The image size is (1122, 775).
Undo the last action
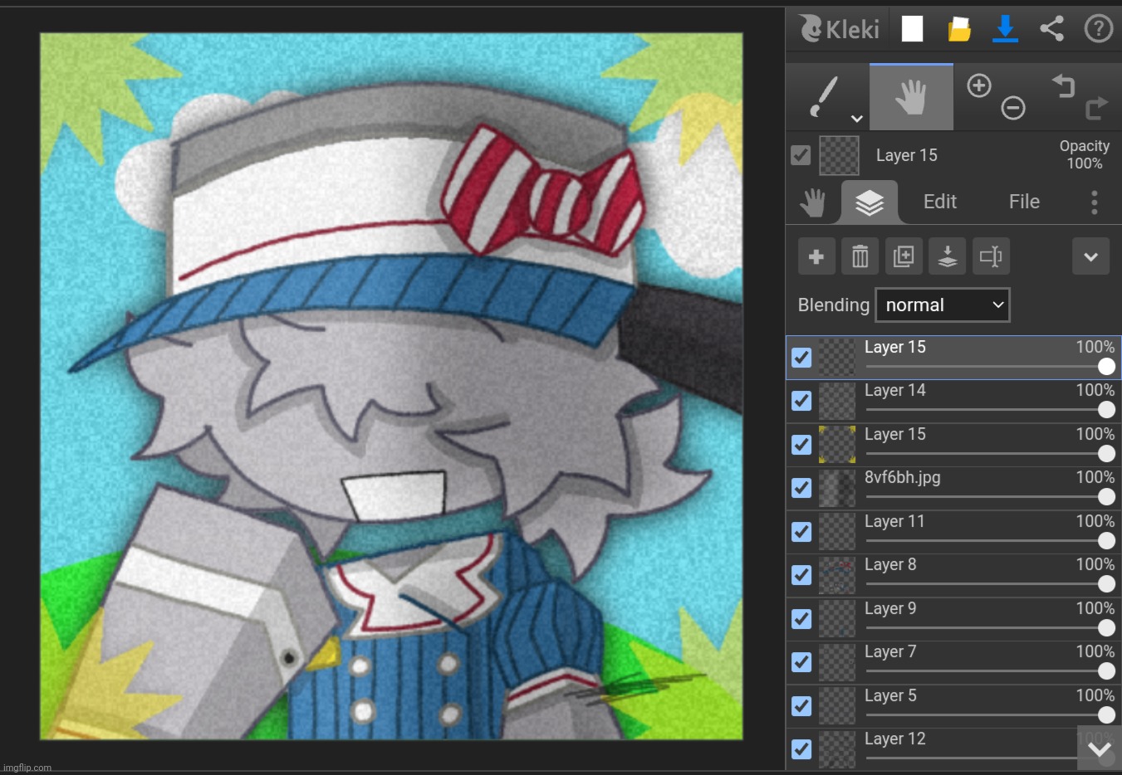tap(1063, 85)
